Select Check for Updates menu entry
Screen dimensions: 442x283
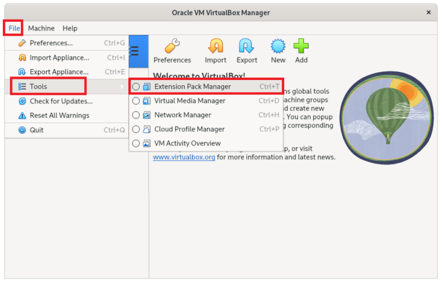tap(61, 101)
